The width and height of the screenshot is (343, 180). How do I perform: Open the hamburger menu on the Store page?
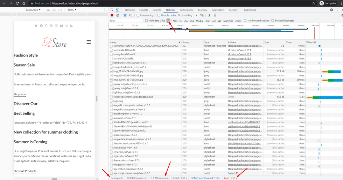pyautogui.click(x=89, y=42)
